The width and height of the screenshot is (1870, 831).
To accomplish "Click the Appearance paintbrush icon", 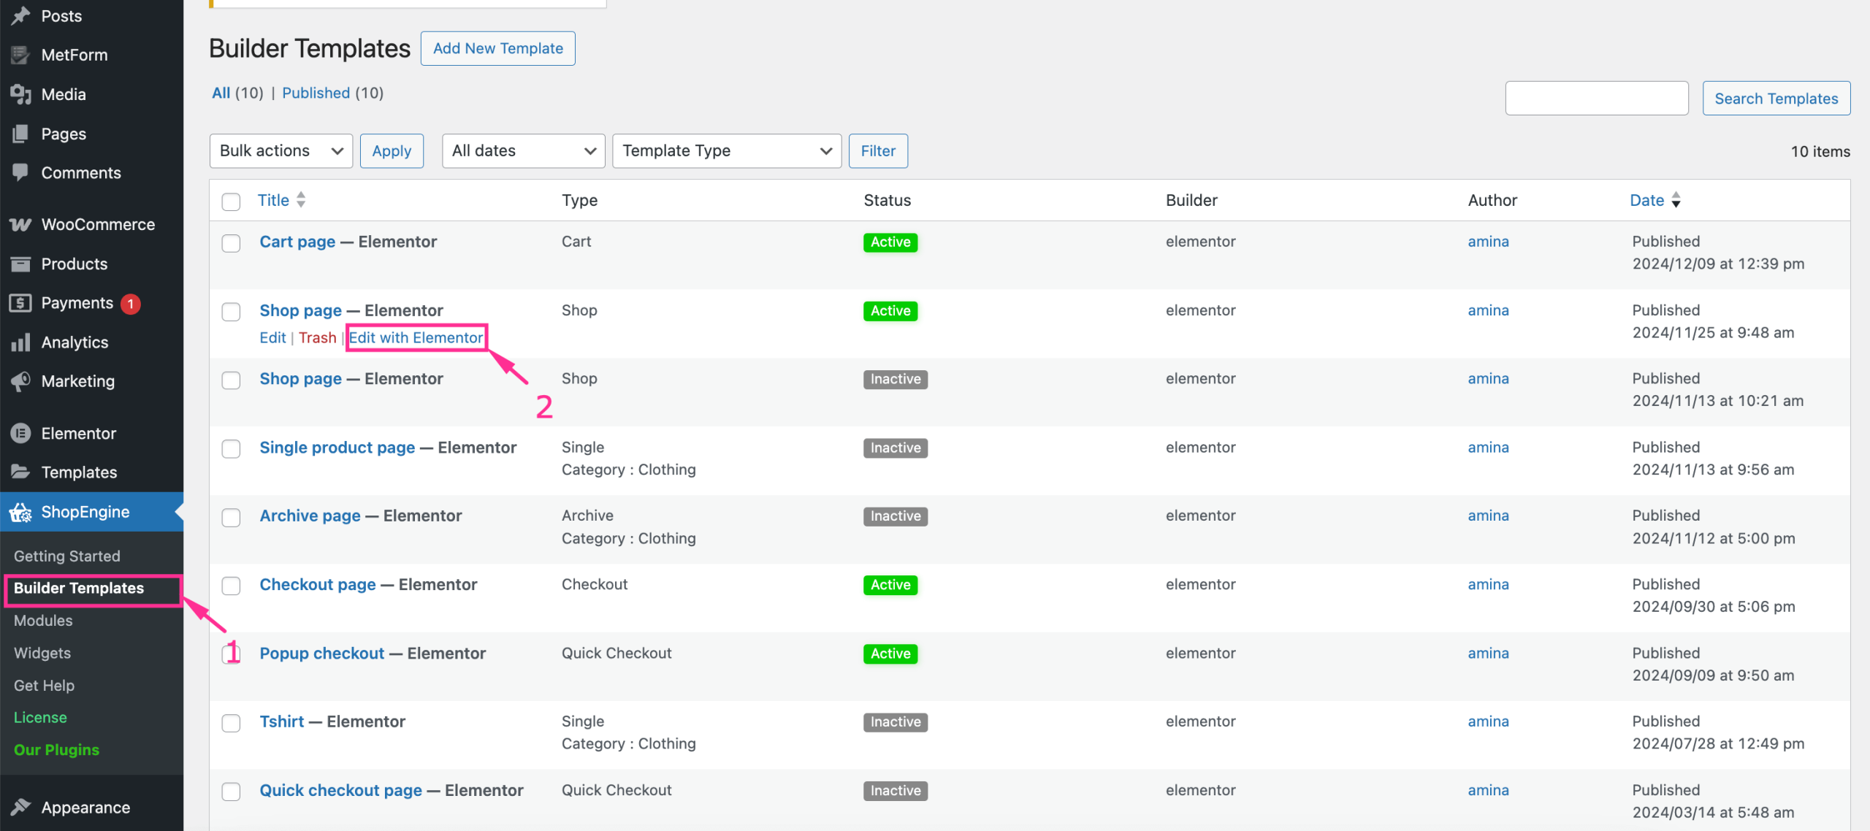I will (20, 807).
